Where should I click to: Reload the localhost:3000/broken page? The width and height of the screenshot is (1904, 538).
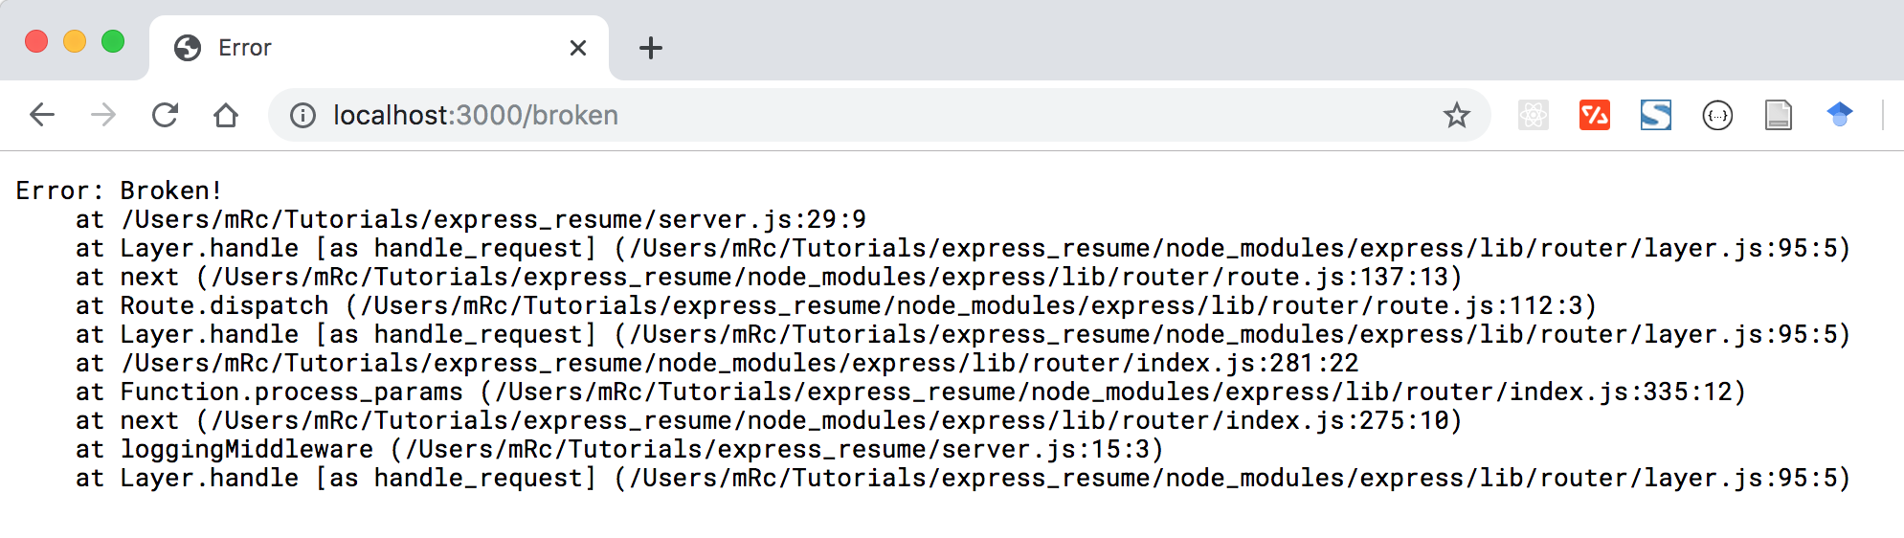tap(165, 116)
